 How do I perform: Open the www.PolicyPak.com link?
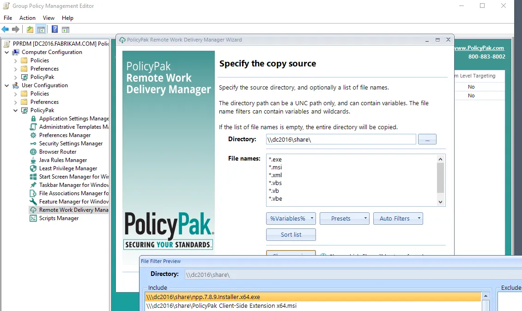480,48
